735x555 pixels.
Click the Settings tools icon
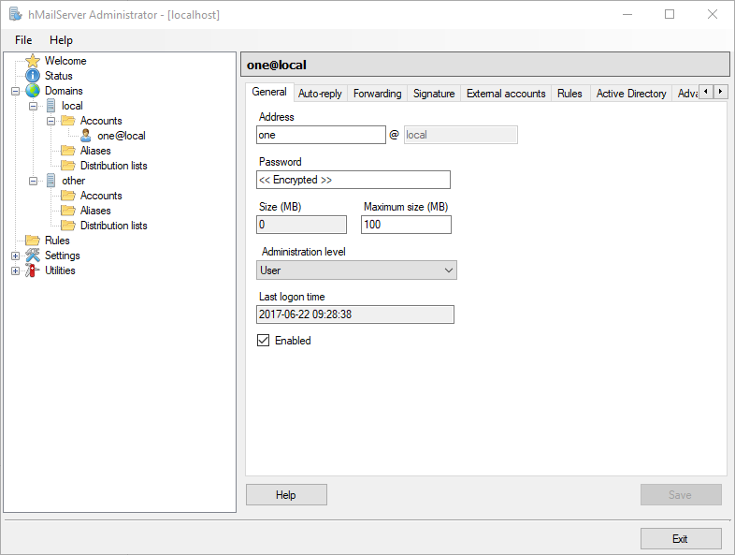(33, 256)
